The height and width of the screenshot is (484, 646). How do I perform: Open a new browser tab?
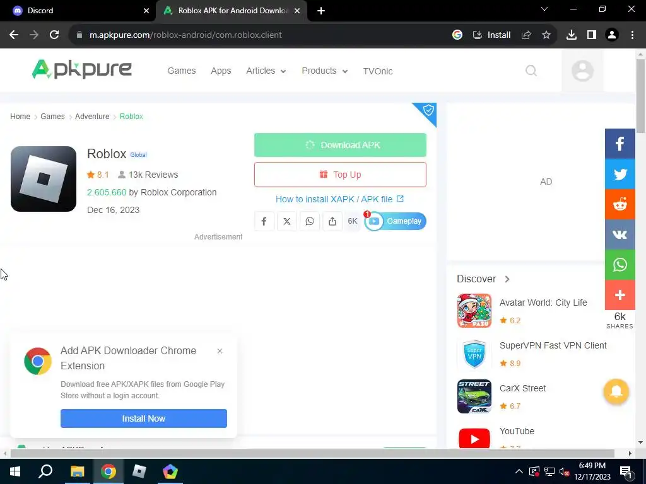pos(321,11)
